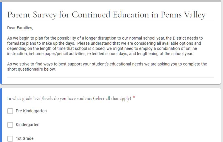Select the Kindergarten label text
Viewport: 223px width, 142px height.
(28, 125)
